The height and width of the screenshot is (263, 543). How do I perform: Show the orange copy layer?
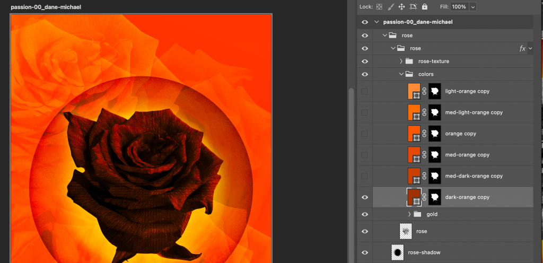(x=365, y=134)
